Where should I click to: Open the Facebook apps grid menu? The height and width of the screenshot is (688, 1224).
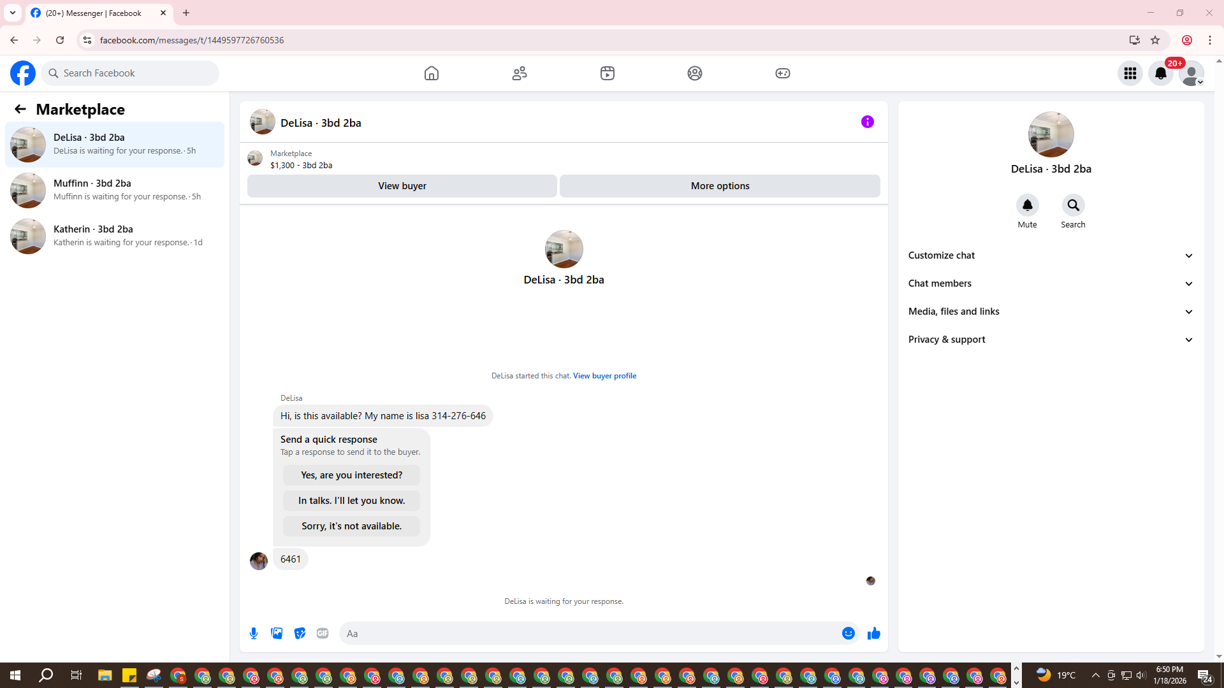[1130, 73]
